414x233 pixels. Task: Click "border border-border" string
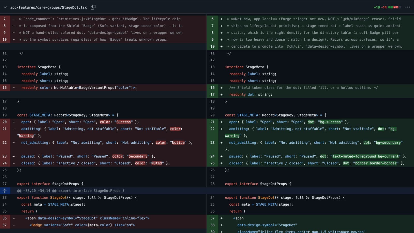[x=376, y=163]
